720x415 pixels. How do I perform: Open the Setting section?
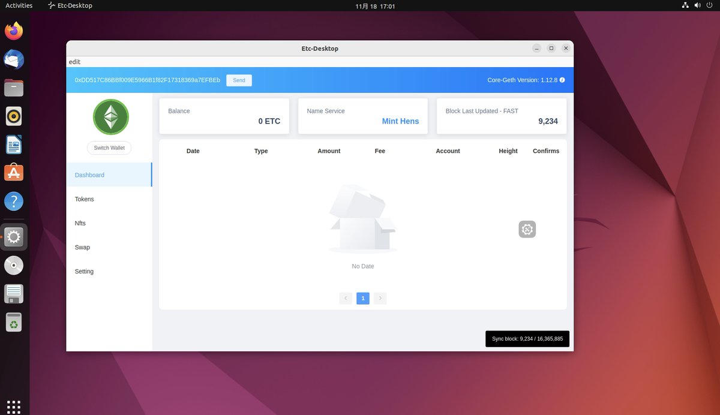pos(109,271)
